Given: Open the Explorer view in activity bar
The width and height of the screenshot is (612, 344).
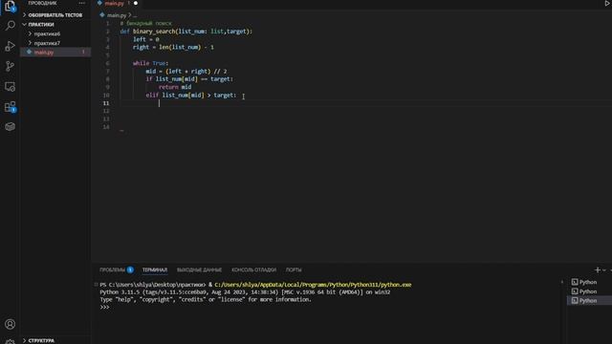Looking at the screenshot, I should [10, 7].
